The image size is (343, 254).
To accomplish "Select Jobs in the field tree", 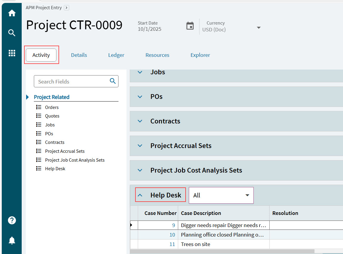I will click(50, 125).
